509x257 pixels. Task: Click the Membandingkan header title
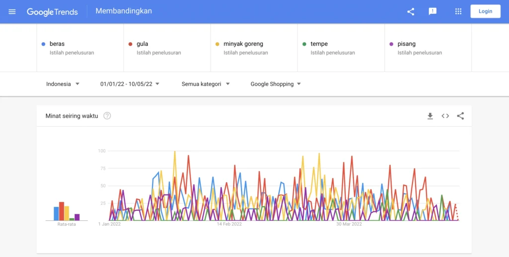(124, 11)
